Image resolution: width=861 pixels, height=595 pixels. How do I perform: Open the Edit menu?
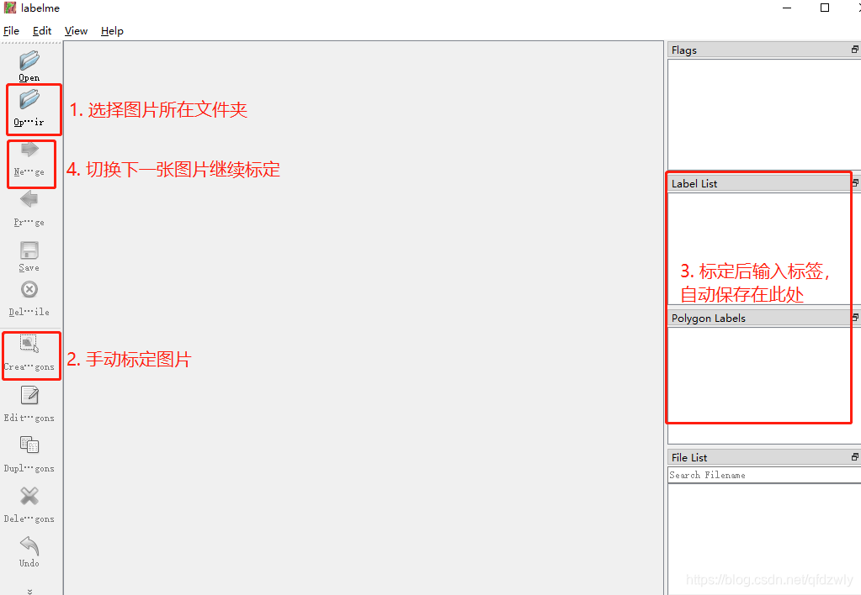pyautogui.click(x=42, y=31)
